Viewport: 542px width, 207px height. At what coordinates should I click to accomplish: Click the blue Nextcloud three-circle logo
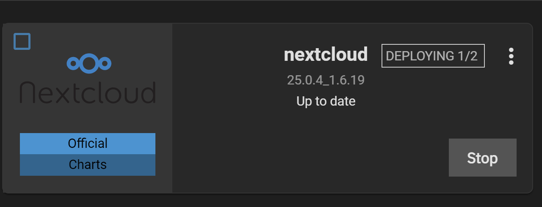pyautogui.click(x=89, y=63)
